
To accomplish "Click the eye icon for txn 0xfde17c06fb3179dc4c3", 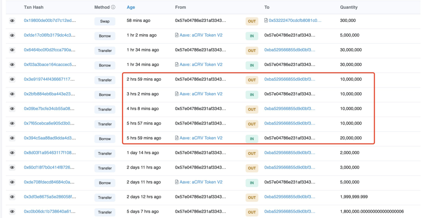I will tap(12, 35).
